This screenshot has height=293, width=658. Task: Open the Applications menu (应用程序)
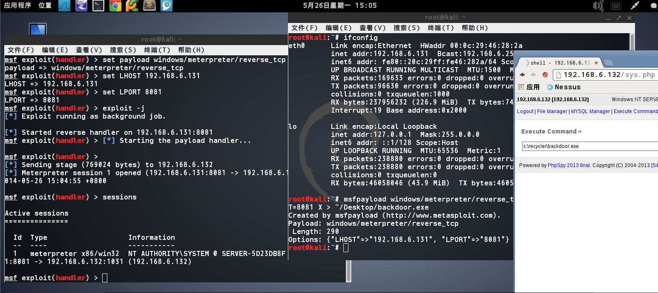pos(17,6)
